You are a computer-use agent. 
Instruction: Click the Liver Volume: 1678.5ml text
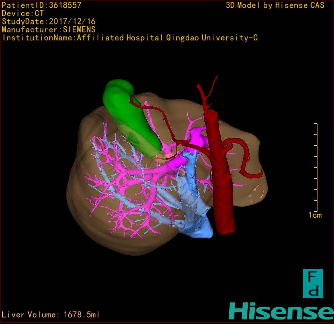pyautogui.click(x=50, y=314)
